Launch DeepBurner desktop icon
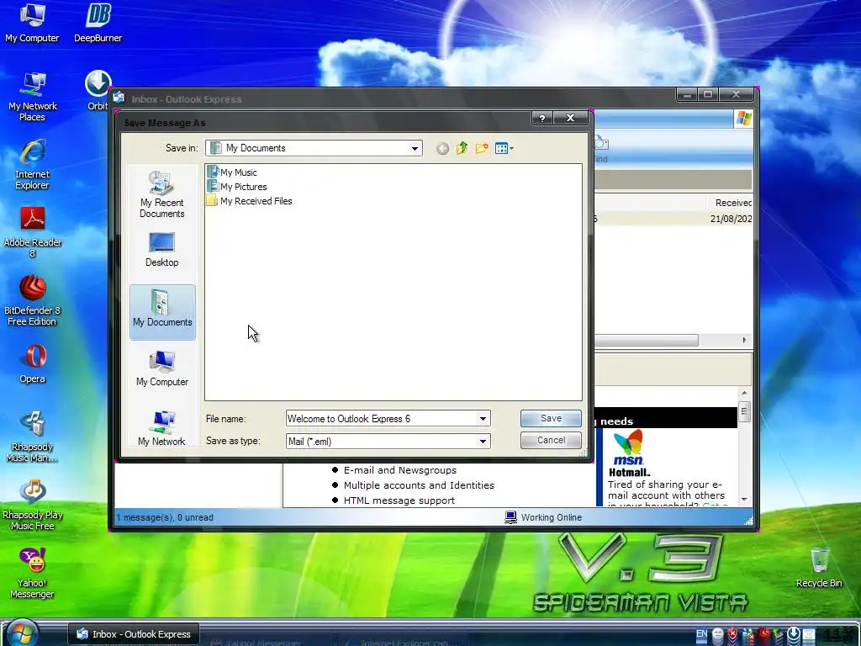The image size is (861, 646). (98, 23)
